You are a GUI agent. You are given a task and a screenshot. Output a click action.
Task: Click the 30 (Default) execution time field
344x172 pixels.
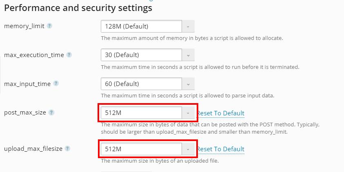(141, 55)
